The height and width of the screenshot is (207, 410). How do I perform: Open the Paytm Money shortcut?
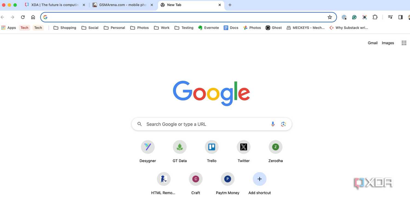(228, 183)
